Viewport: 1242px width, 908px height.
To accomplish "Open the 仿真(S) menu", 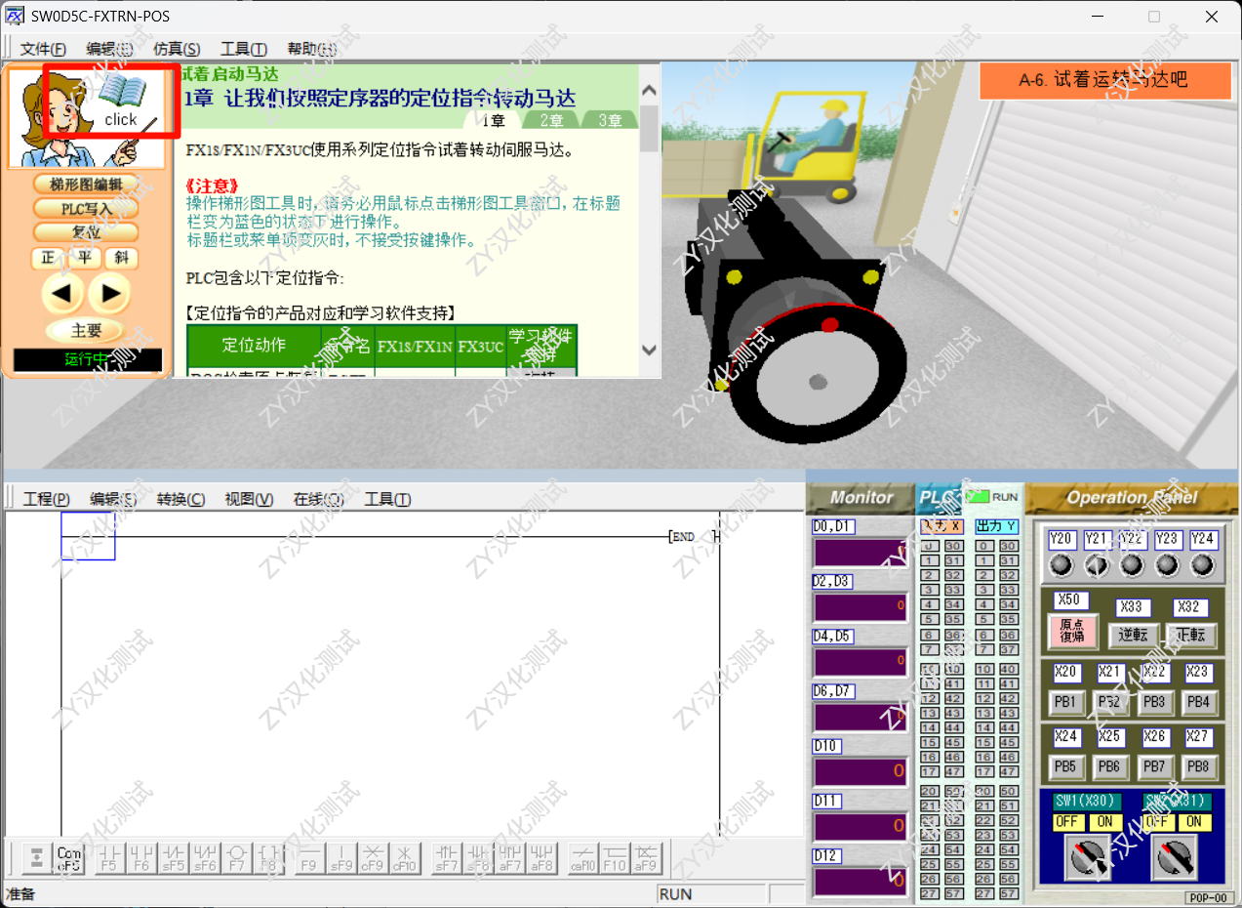I will point(177,49).
